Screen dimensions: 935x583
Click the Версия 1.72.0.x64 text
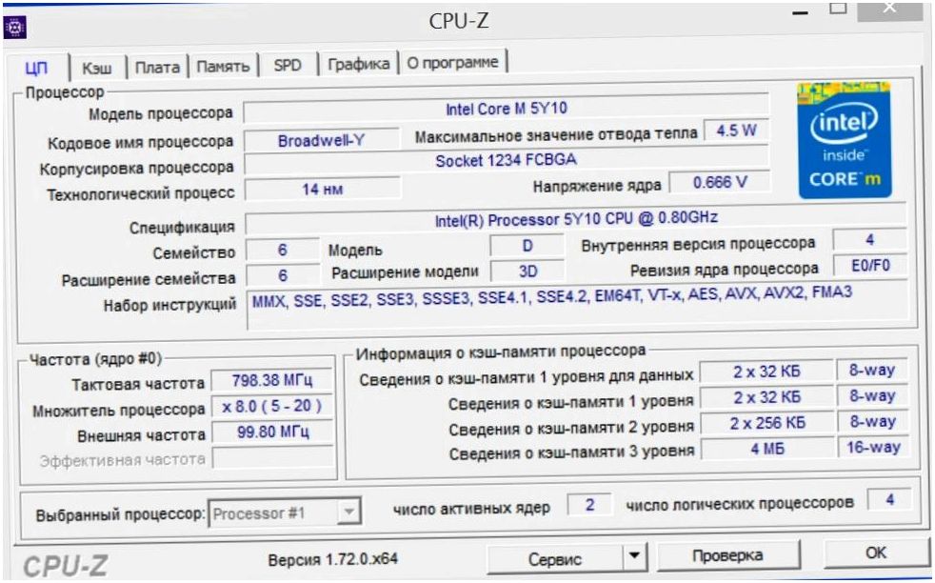tap(332, 559)
